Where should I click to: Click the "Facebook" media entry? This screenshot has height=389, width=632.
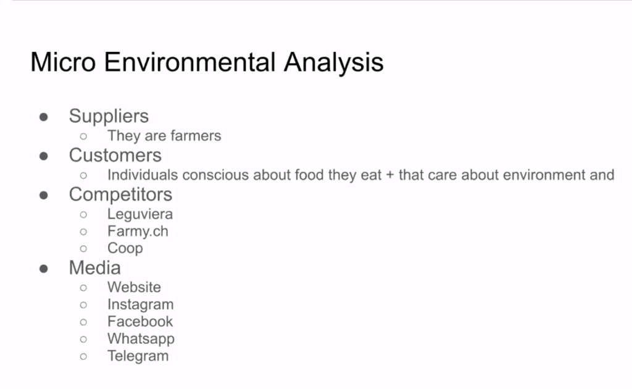coord(140,322)
